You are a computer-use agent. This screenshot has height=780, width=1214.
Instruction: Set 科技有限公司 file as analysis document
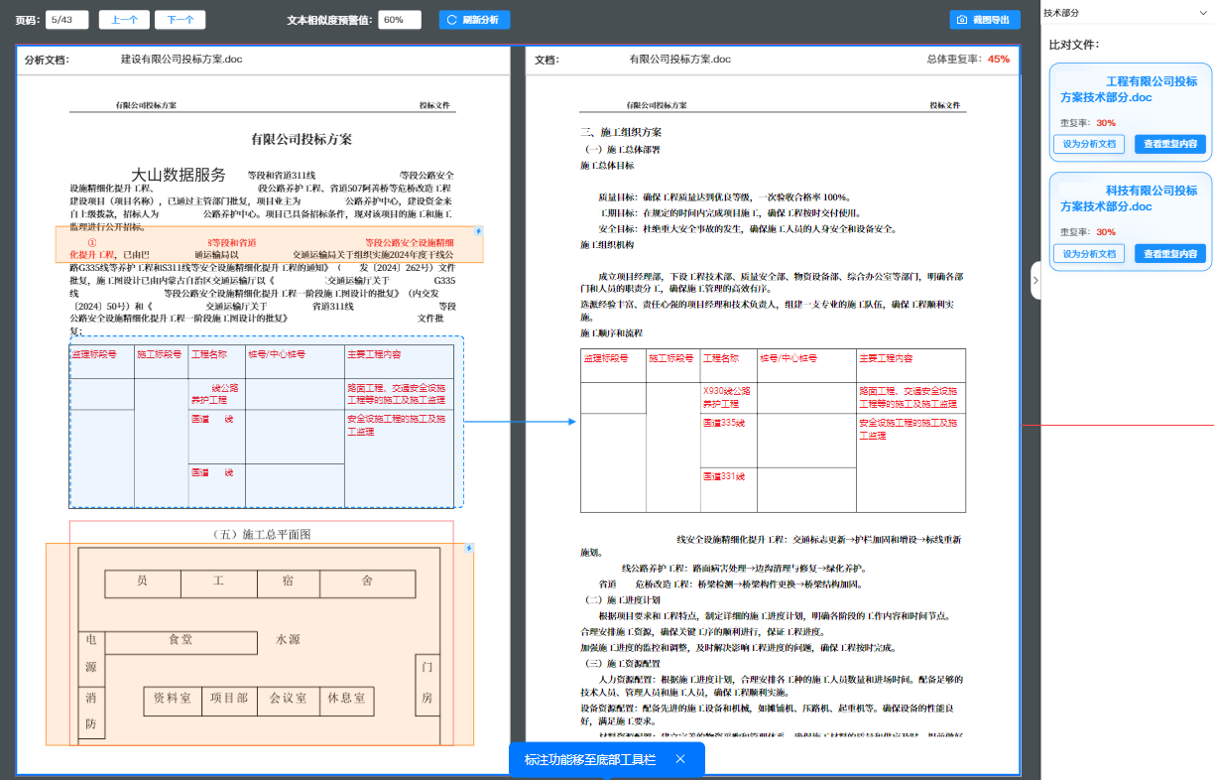tap(1088, 253)
